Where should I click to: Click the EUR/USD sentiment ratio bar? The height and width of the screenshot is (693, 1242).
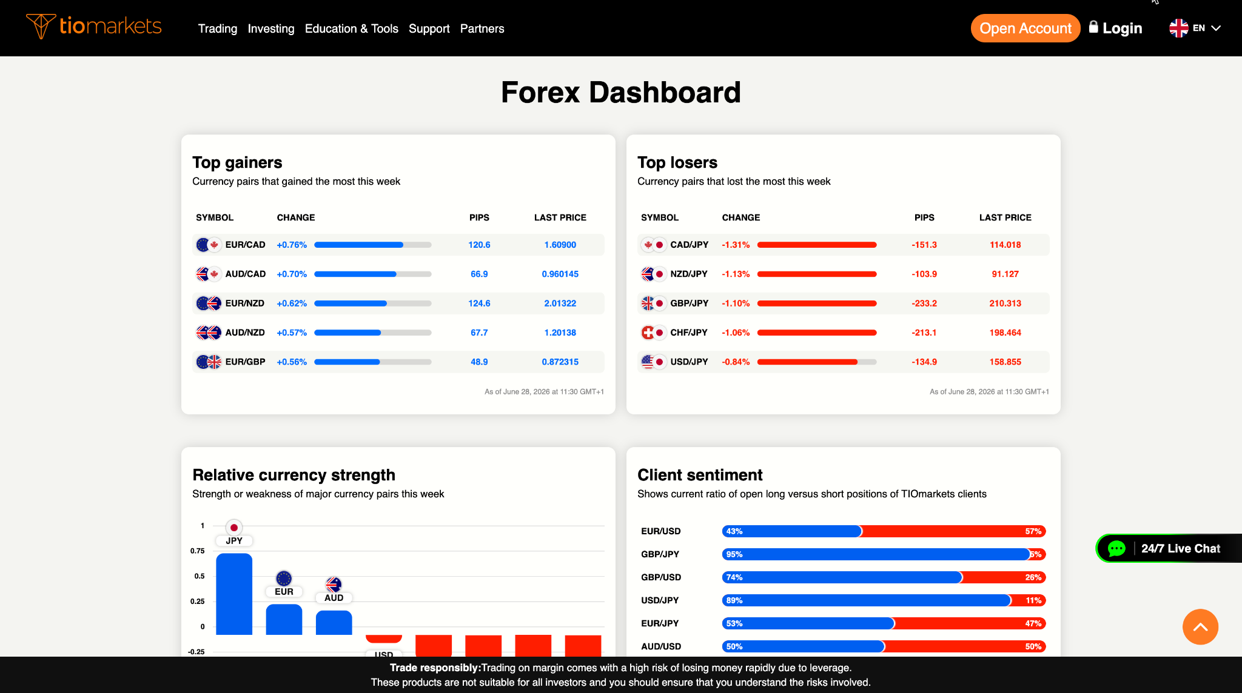tap(884, 531)
